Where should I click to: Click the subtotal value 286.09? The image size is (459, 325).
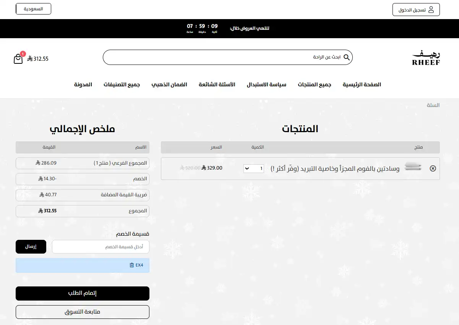point(46,163)
